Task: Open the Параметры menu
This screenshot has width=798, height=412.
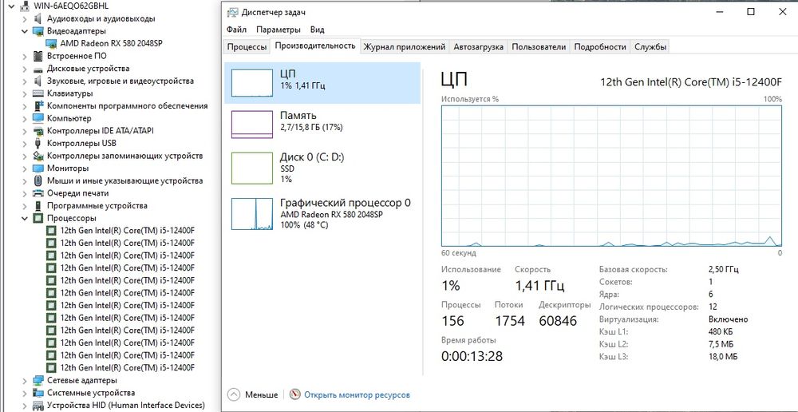Action: pyautogui.click(x=279, y=30)
